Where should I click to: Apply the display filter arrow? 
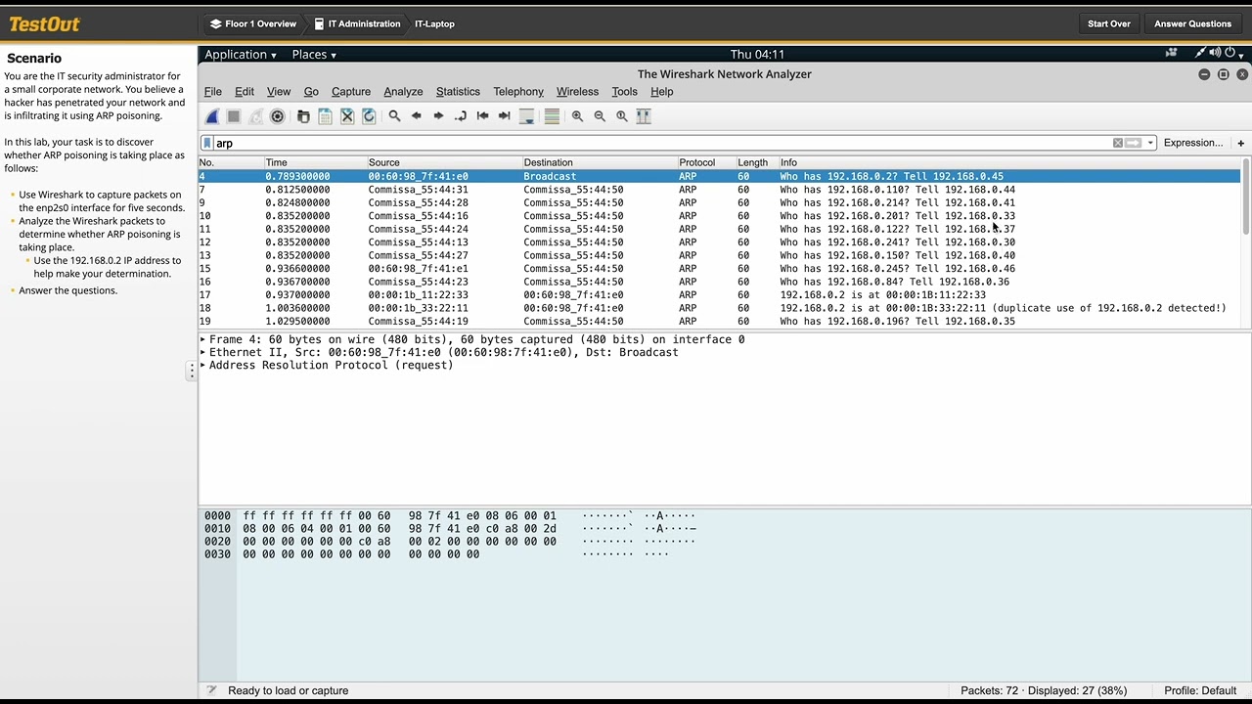[x=1134, y=143]
